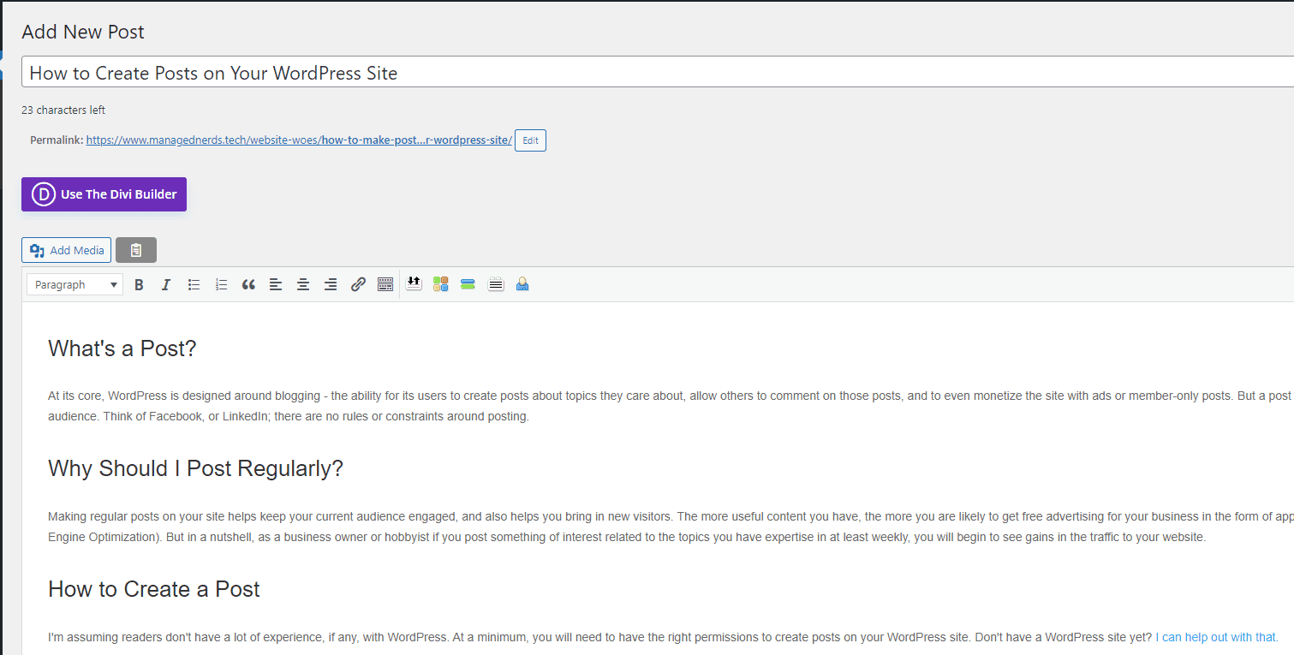Open the Add Media dialog

(66, 249)
